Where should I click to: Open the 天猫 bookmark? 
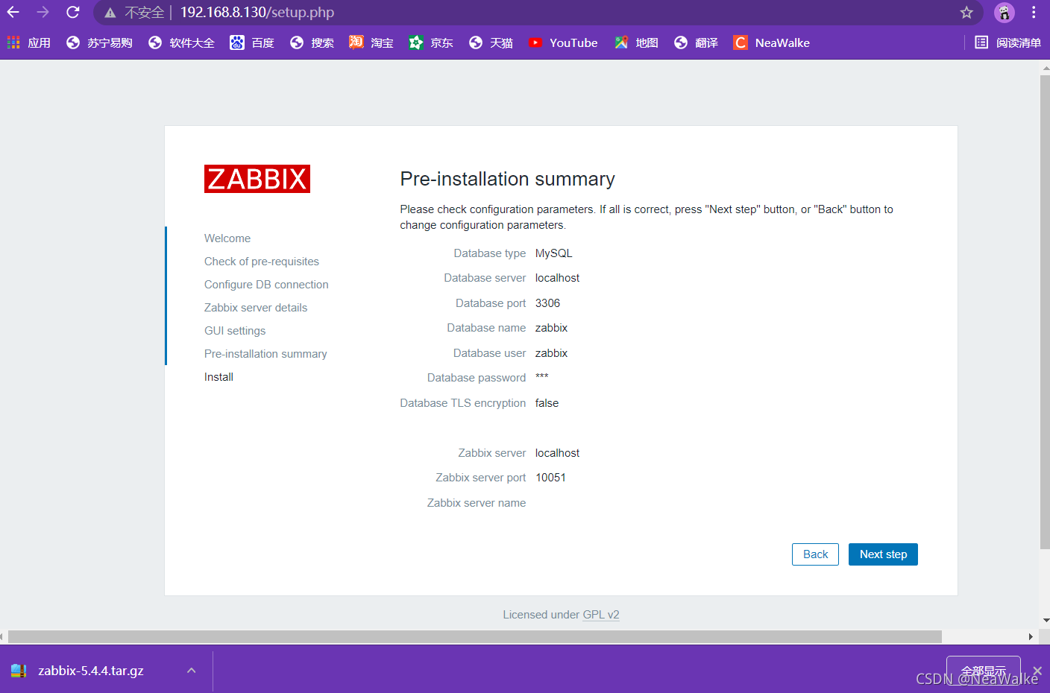click(491, 42)
